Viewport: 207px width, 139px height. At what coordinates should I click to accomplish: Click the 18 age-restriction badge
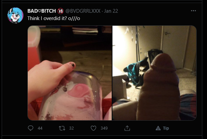click(x=61, y=11)
